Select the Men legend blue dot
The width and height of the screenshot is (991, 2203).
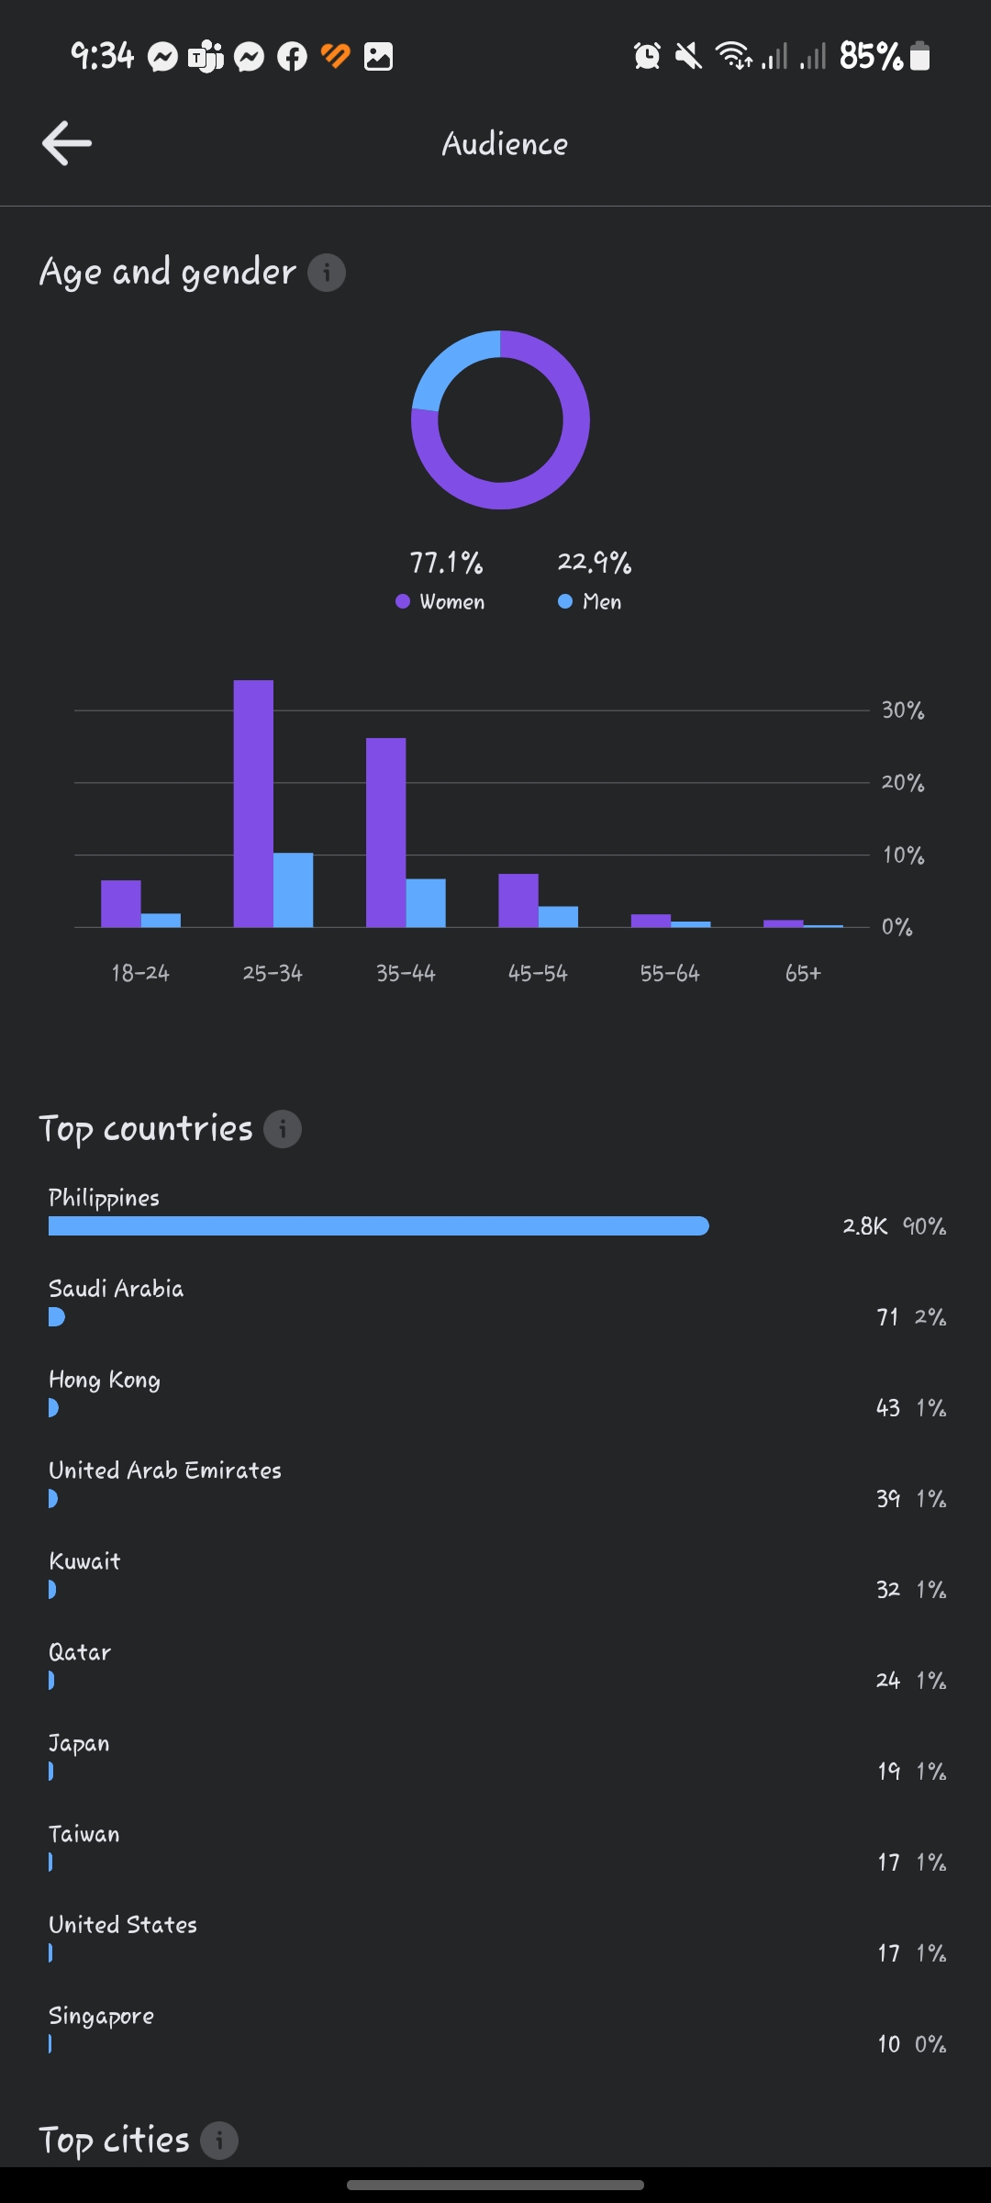pyautogui.click(x=565, y=601)
